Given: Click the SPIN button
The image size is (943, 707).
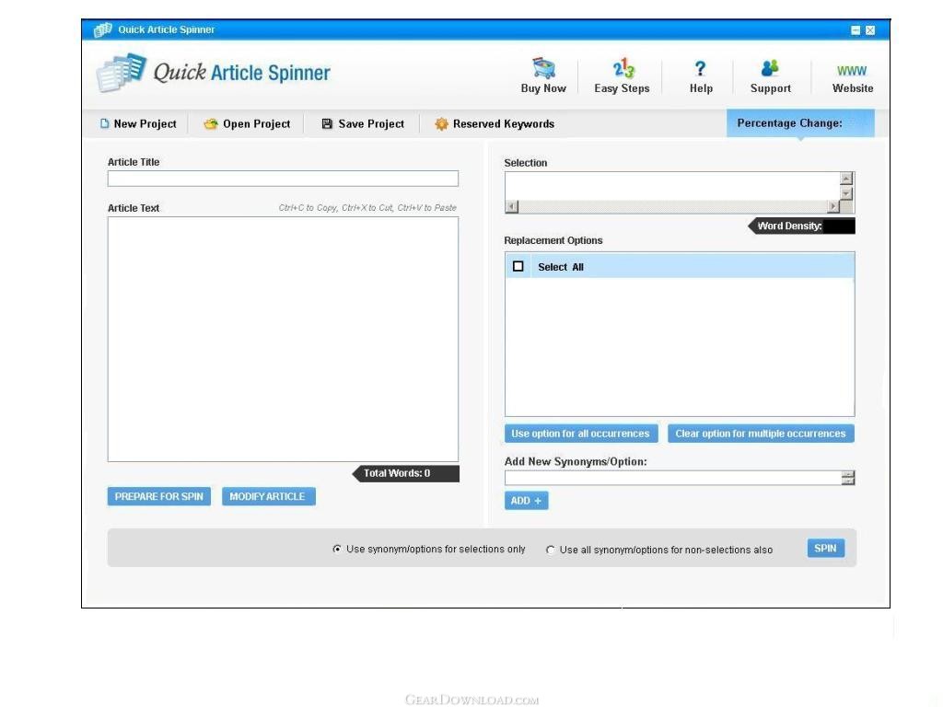Looking at the screenshot, I should [x=826, y=549].
